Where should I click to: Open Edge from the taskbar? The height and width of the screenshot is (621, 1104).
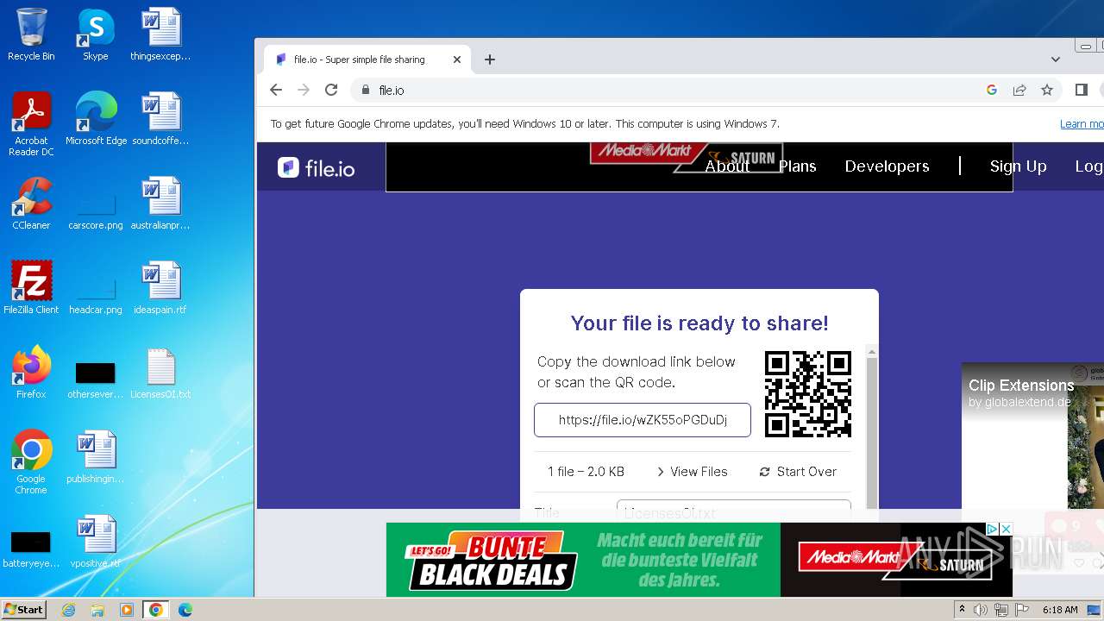(x=185, y=610)
